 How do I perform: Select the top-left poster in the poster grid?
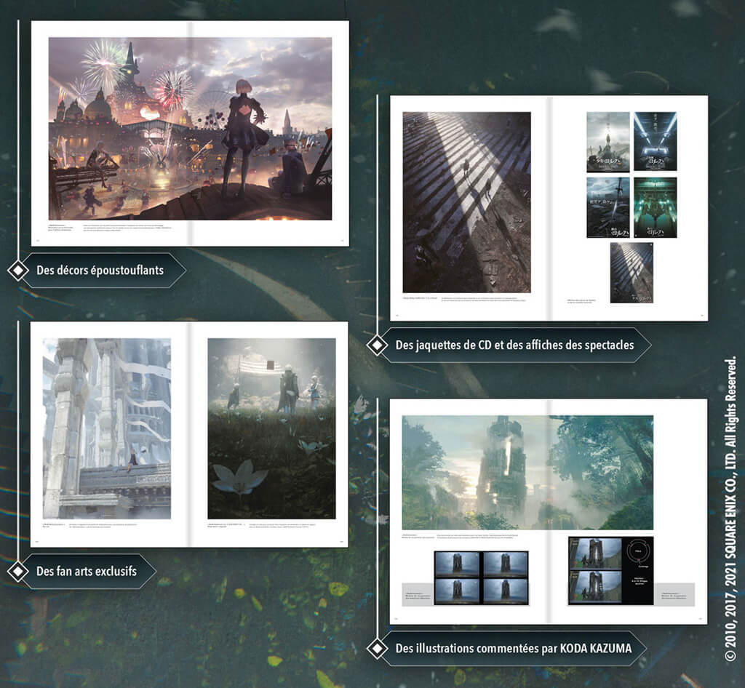pyautogui.click(x=608, y=142)
